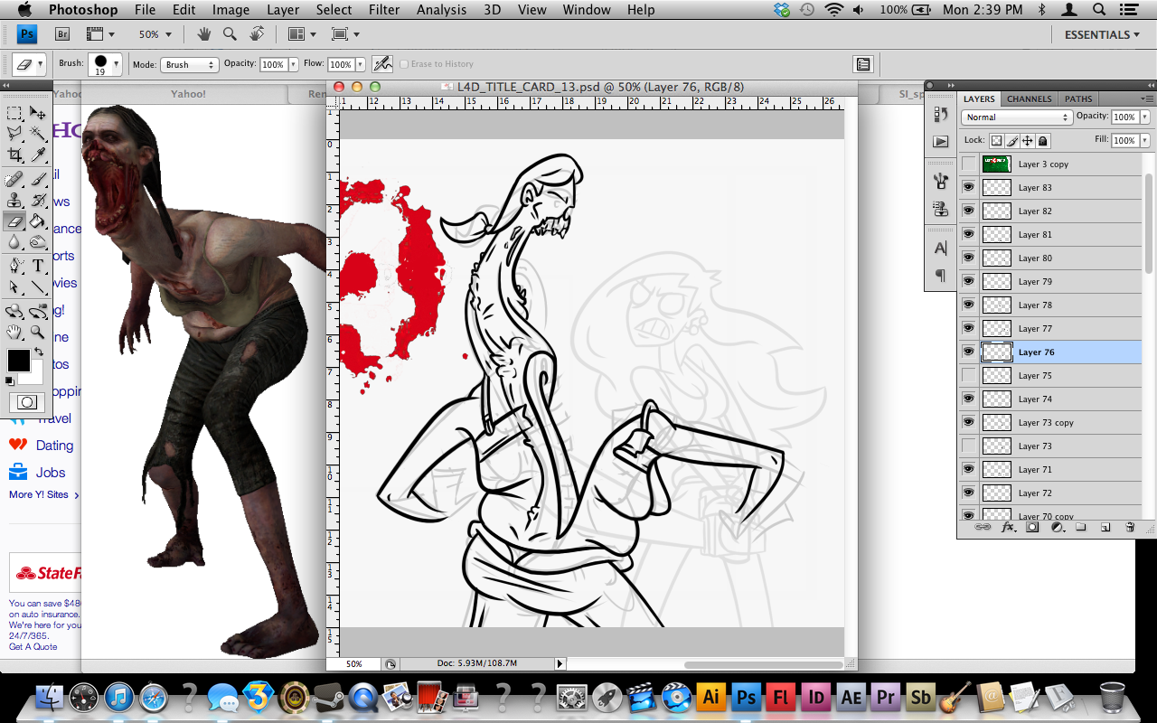Select the Crop tool
The height and width of the screenshot is (723, 1157).
coord(14,155)
